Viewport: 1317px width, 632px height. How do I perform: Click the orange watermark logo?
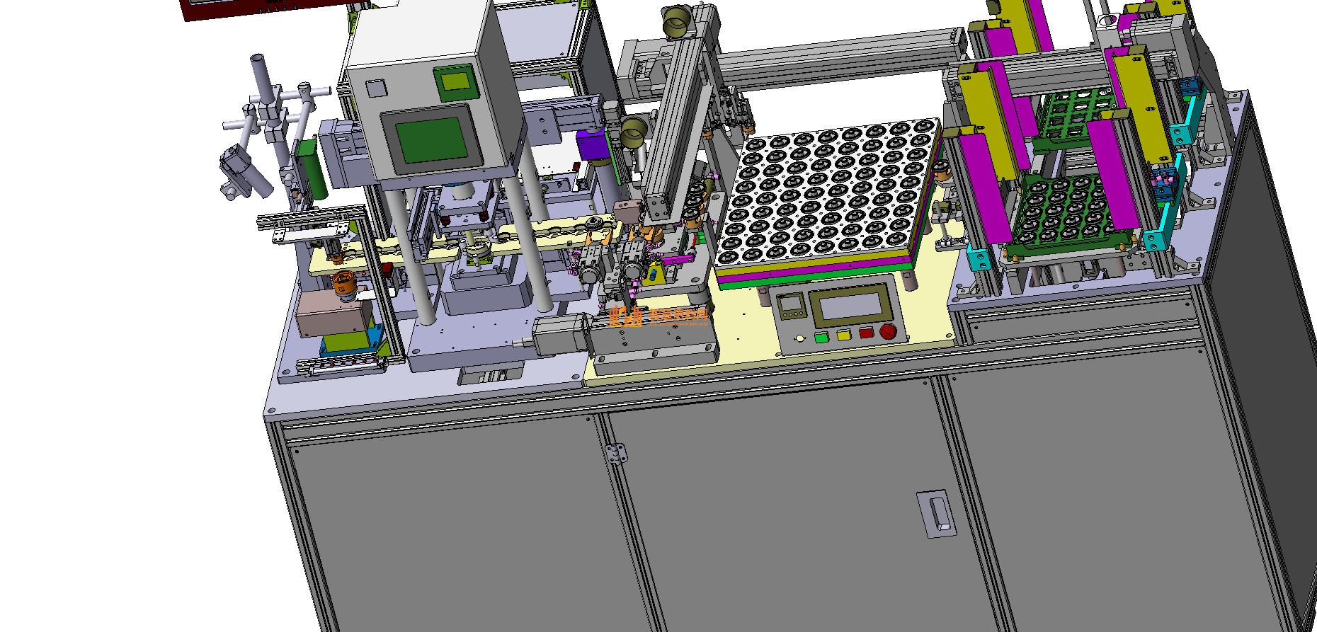click(x=658, y=316)
